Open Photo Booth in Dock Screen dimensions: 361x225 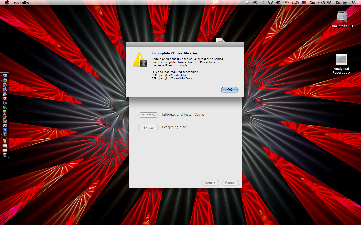5,116
